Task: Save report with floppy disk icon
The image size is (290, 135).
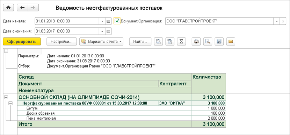Action: (x=219, y=42)
